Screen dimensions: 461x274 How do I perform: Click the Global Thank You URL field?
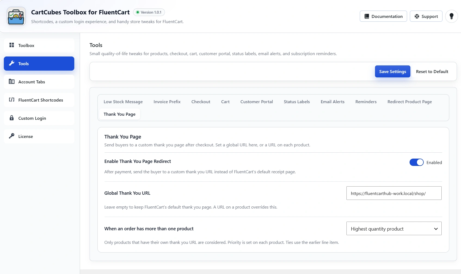point(394,193)
